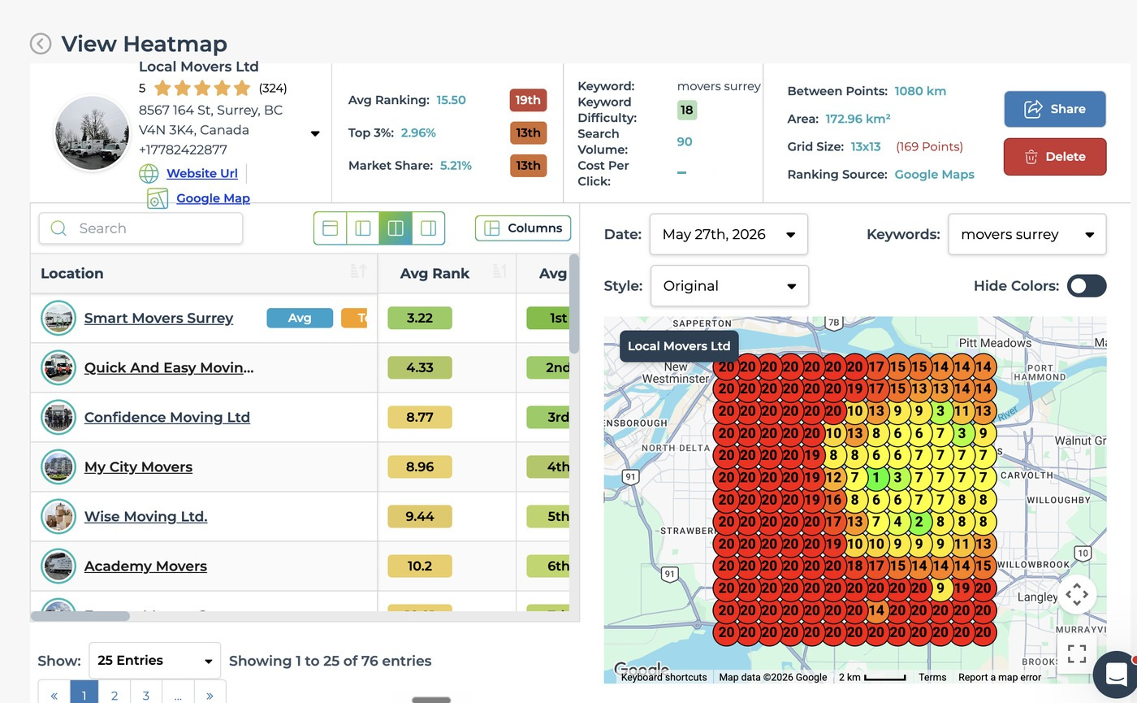The width and height of the screenshot is (1137, 703).
Task: Click Quick And Easy Moving avatar
Action: (x=58, y=367)
